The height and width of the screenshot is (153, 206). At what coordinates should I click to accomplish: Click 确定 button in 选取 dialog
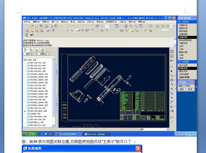[x=182, y=89]
